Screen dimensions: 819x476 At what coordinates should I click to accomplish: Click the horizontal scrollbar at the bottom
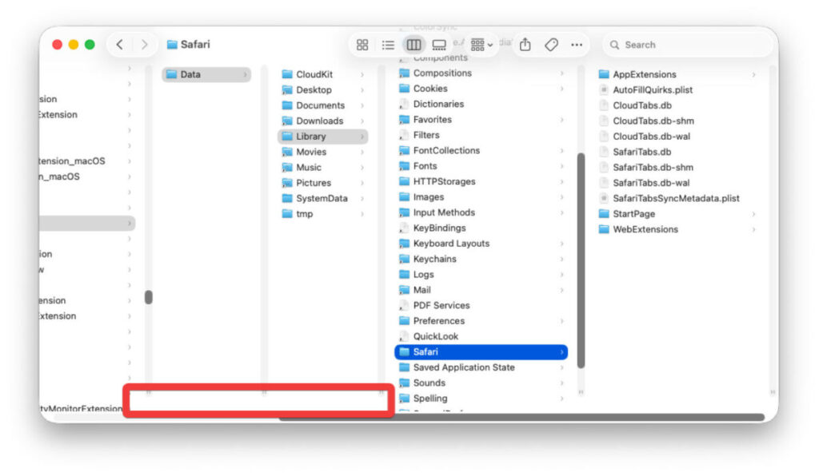coord(521,418)
